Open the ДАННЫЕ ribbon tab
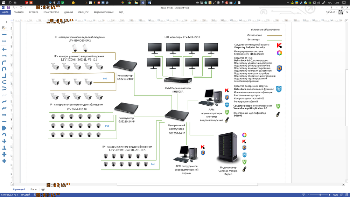350x197 pixels. point(69,12)
